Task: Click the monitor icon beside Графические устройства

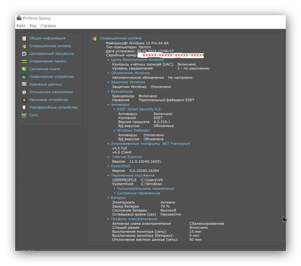Action: coord(24,77)
